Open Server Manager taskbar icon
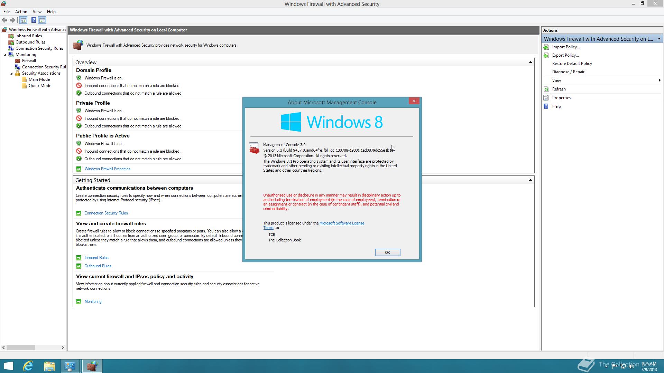The height and width of the screenshot is (373, 664). tap(70, 366)
